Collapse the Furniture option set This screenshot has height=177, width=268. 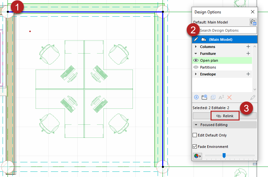(x=196, y=54)
